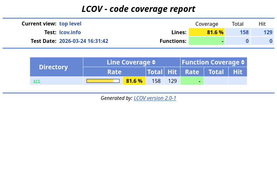Image resolution: width=277 pixels, height=195 pixels.
Task: Click the LCOV code coverage report title
Action: [x=138, y=9]
